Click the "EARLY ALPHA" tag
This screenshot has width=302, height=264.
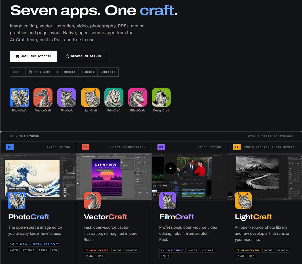[19, 244]
